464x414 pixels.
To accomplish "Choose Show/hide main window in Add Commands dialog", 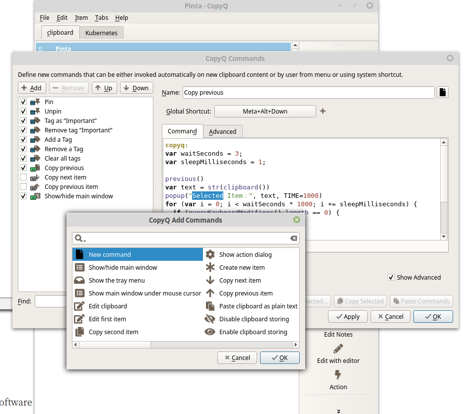I will (x=137, y=267).
